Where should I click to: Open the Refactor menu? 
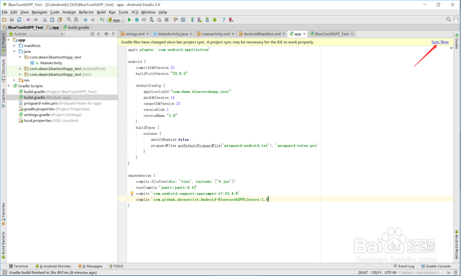pos(86,12)
